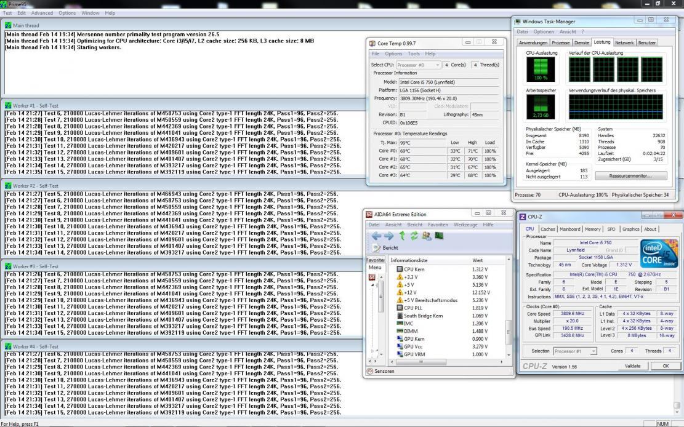Click the Worker #3 Self-Test window icon
The height and width of the screenshot is (427, 684).
[x=8, y=266]
